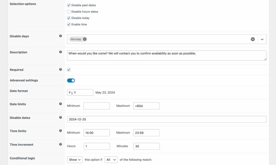The height and width of the screenshot is (165, 276).
Task: Click the Description text area
Action: tap(167, 55)
